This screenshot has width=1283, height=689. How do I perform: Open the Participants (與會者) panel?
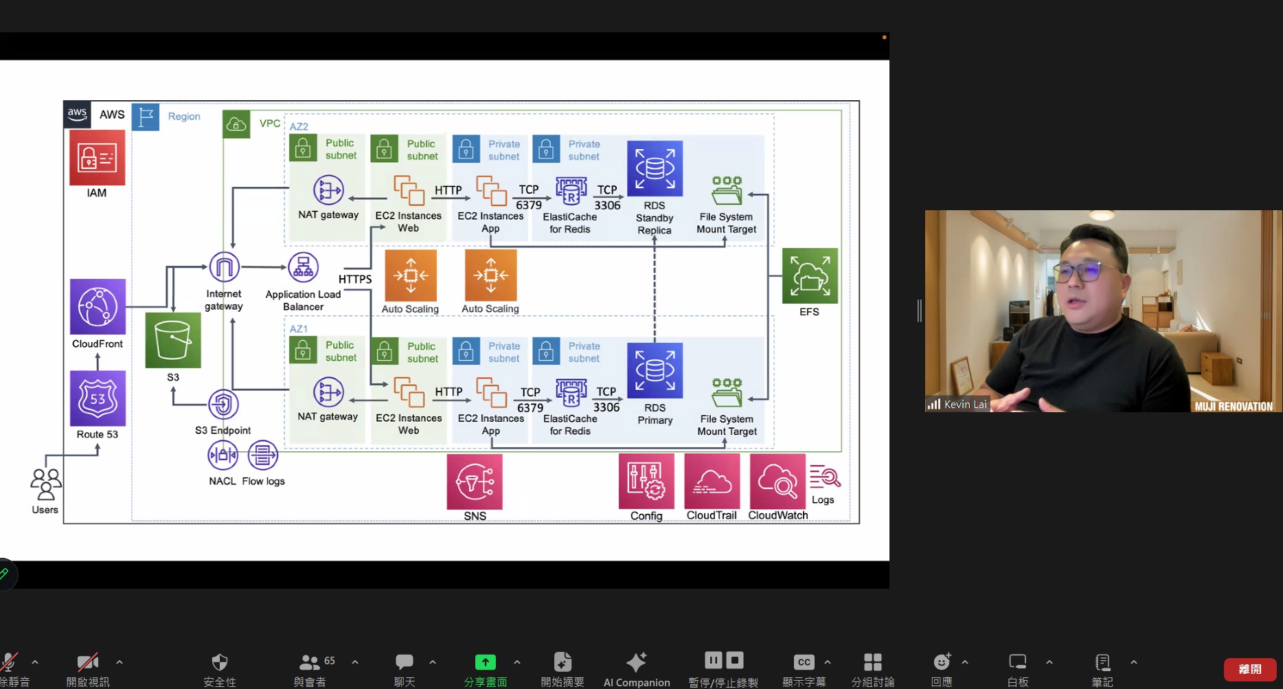pos(310,662)
